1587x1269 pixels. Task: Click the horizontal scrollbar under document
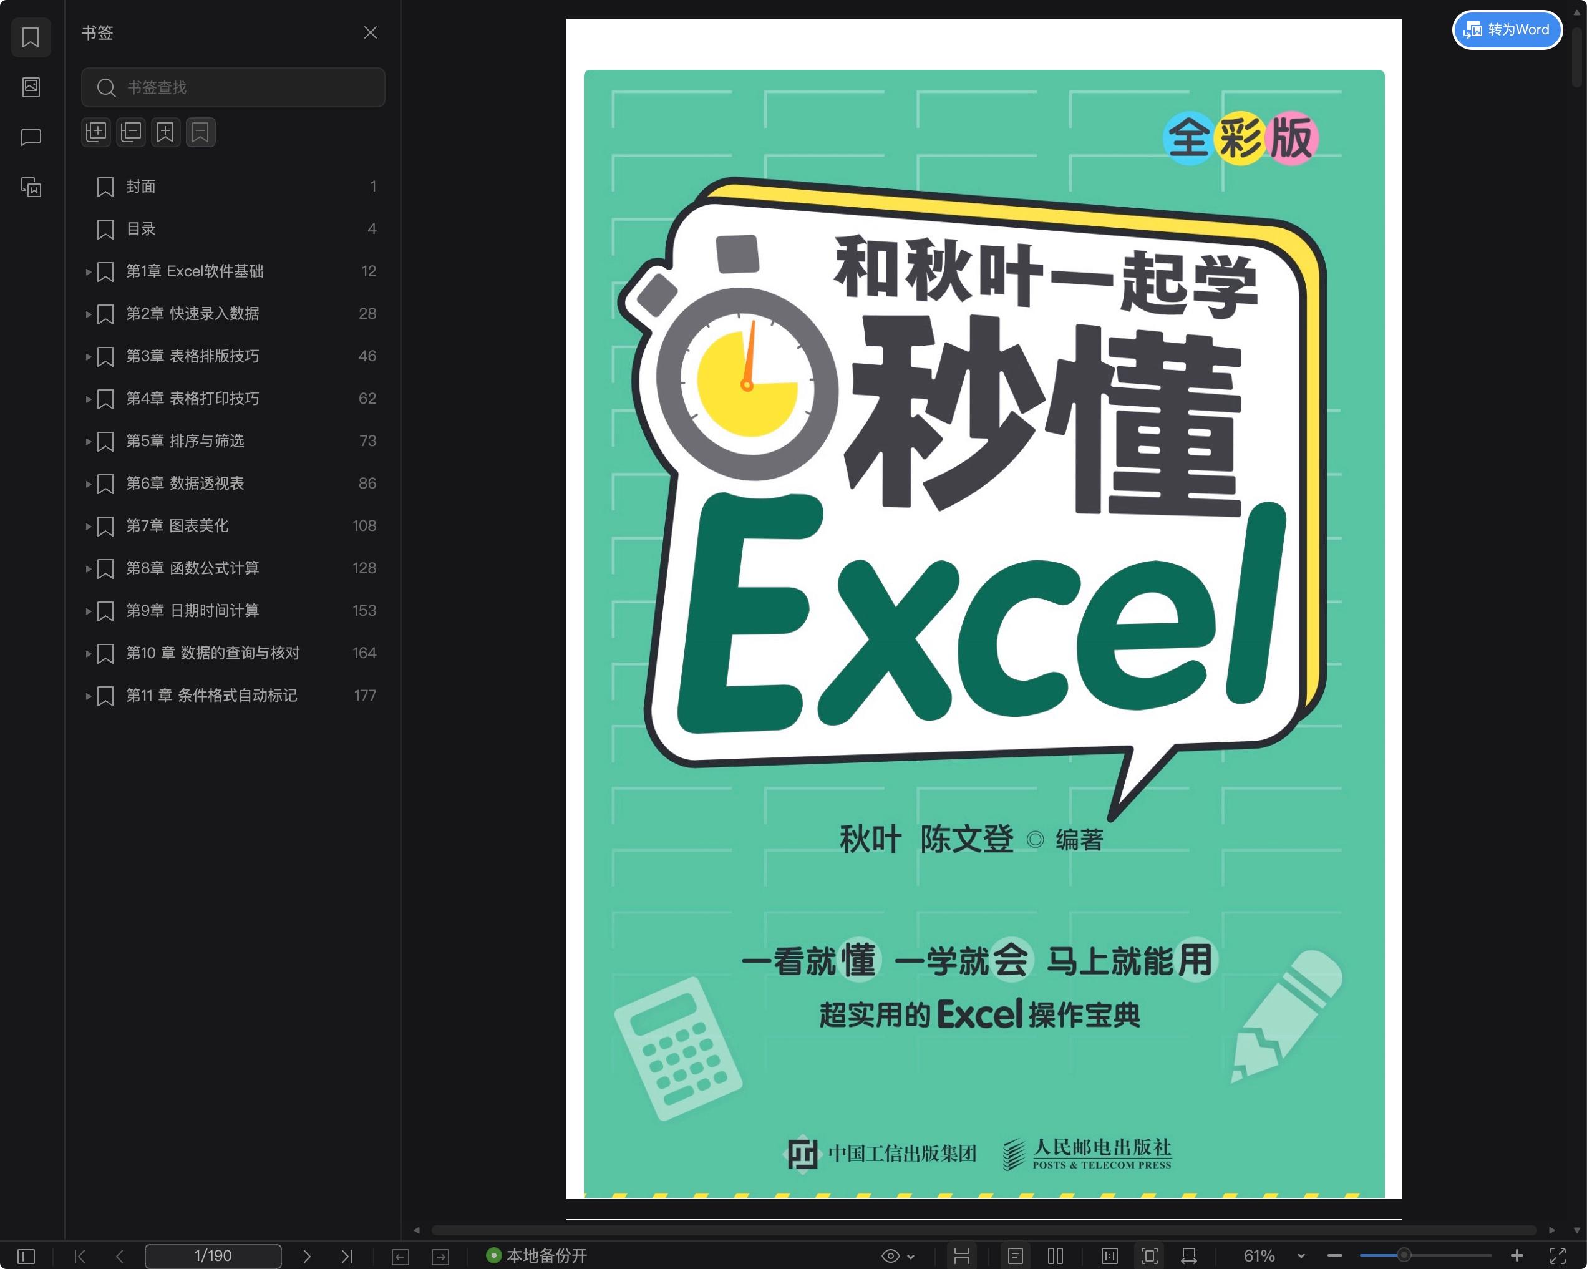[x=983, y=1230]
